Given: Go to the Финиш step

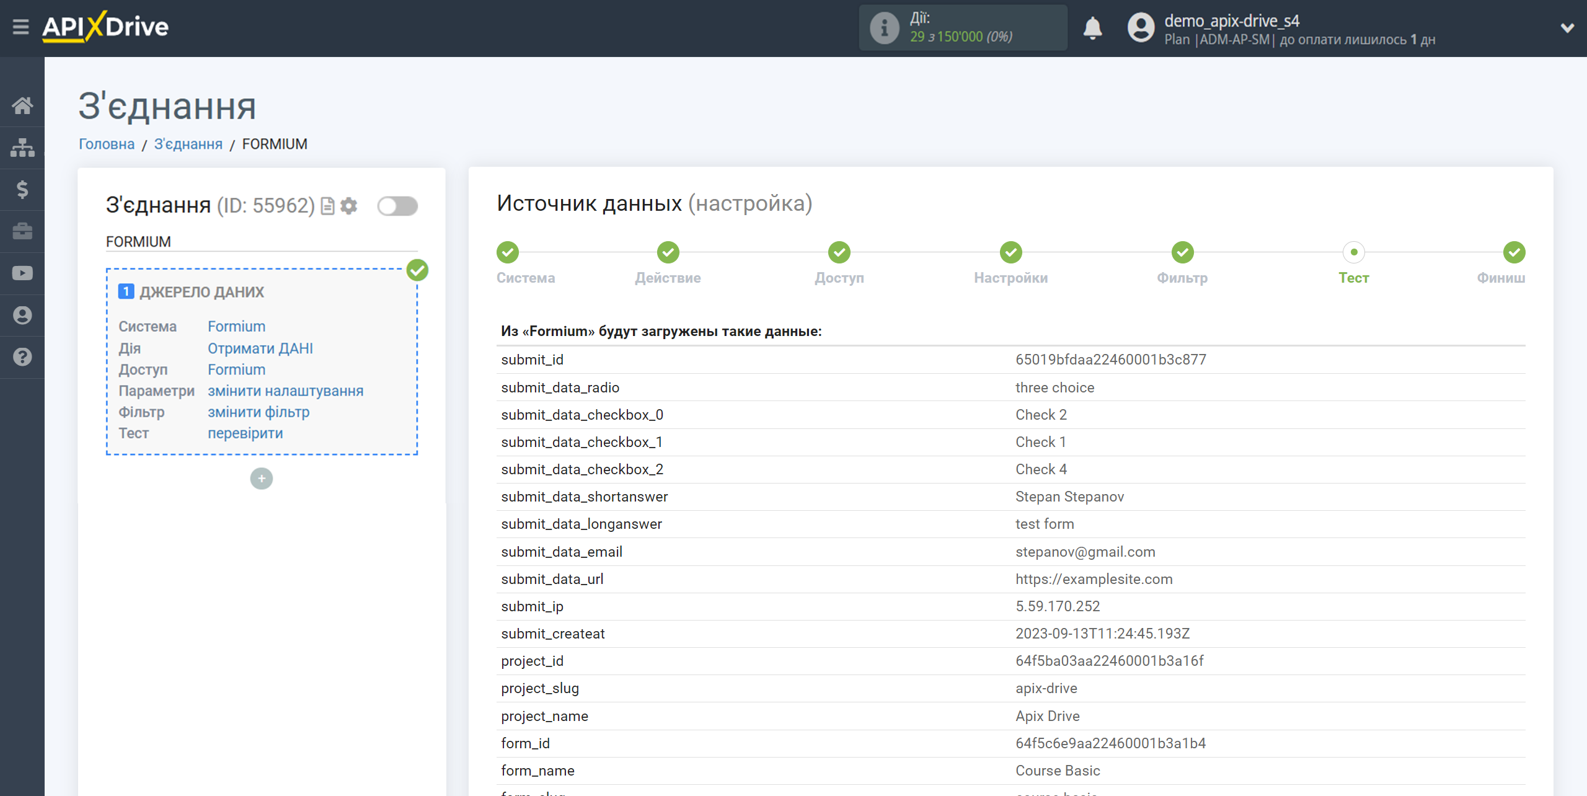Looking at the screenshot, I should 1513,253.
